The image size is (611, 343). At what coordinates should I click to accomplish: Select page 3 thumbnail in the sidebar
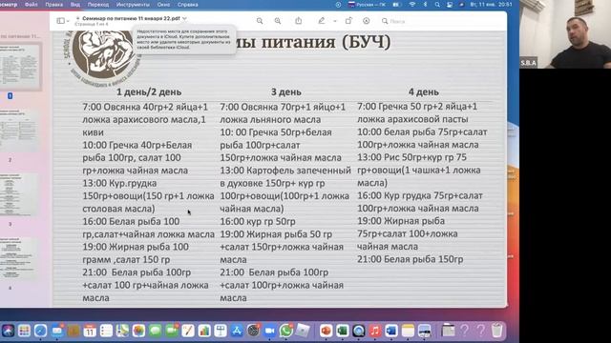19,194
